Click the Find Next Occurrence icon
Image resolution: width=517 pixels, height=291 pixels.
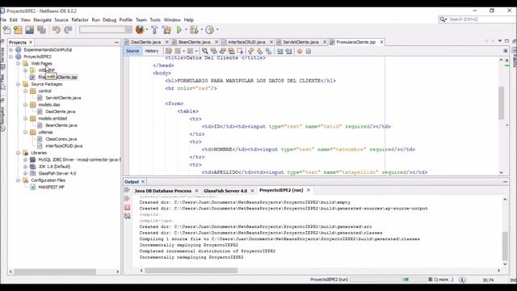coord(223,51)
